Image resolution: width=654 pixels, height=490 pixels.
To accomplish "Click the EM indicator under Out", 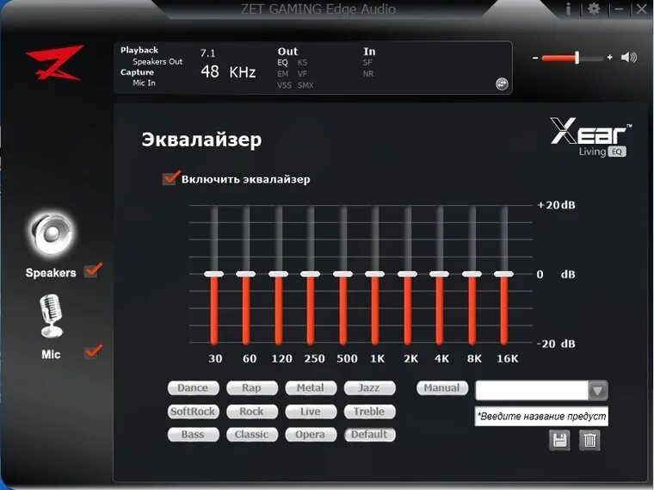I will pos(283,74).
